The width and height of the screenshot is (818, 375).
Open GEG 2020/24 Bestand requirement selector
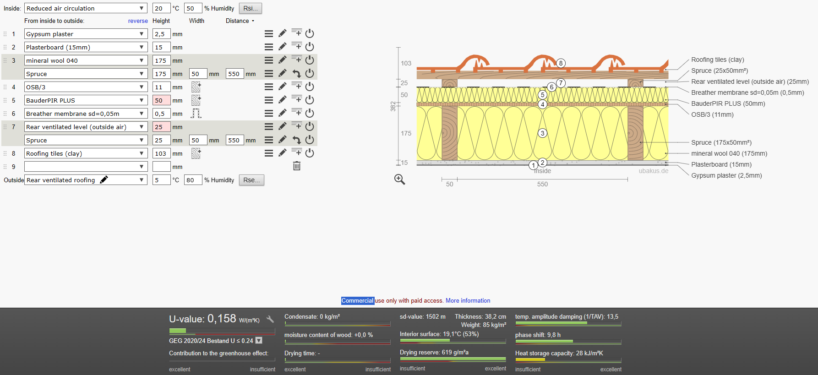point(259,341)
